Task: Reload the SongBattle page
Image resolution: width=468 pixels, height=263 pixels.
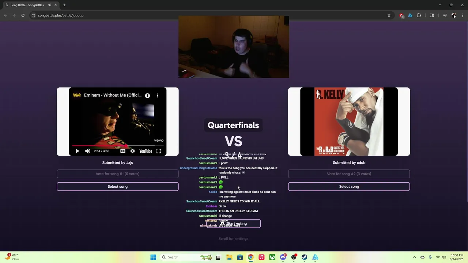Action: (x=23, y=15)
